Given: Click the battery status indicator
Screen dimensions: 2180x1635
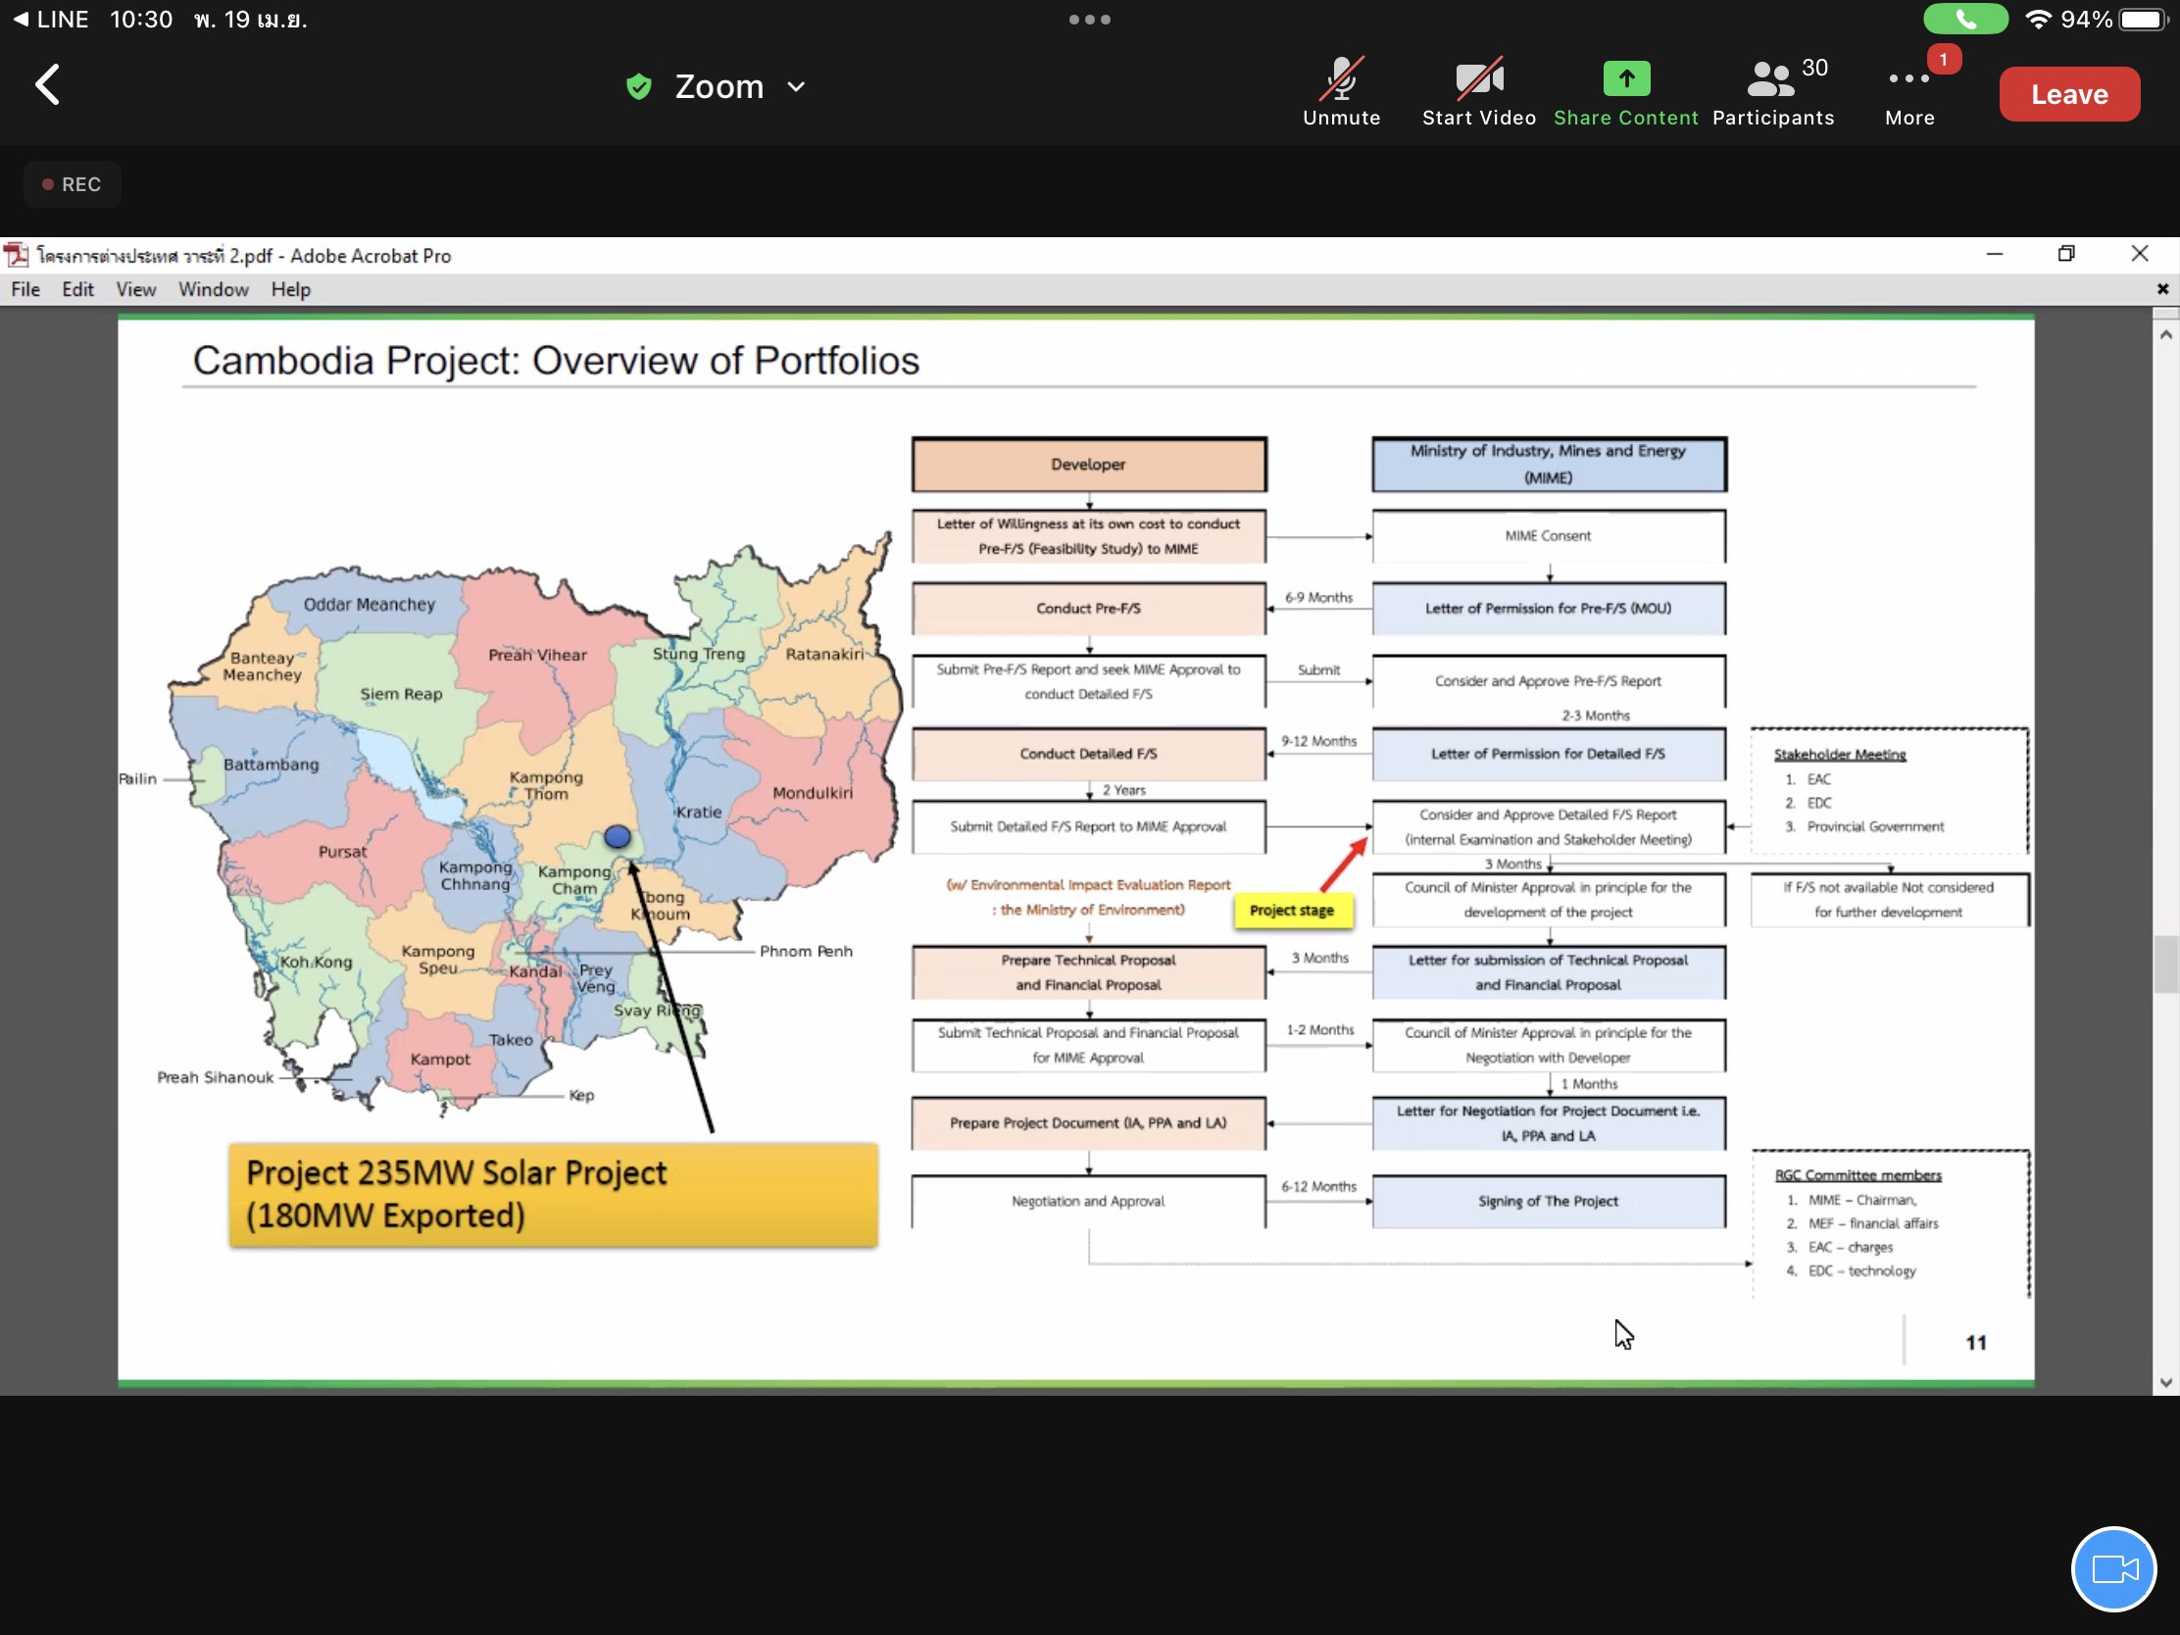Looking at the screenshot, I should 2145,20.
